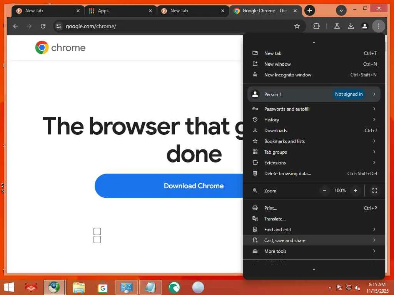Reload the current page

43,26
